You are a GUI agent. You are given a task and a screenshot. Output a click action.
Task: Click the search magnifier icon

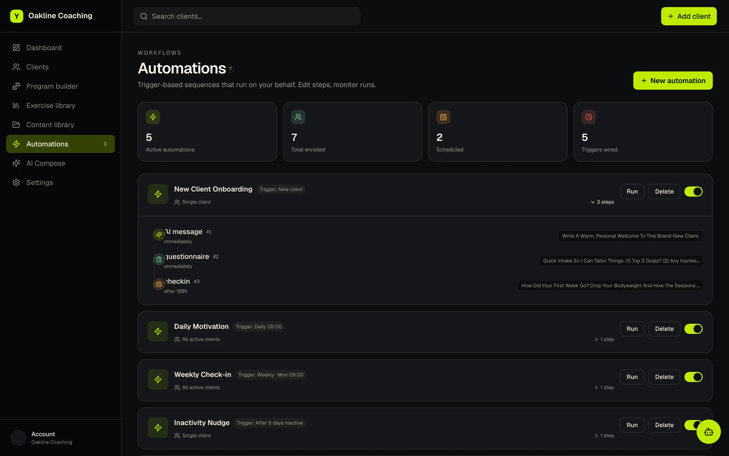click(144, 16)
